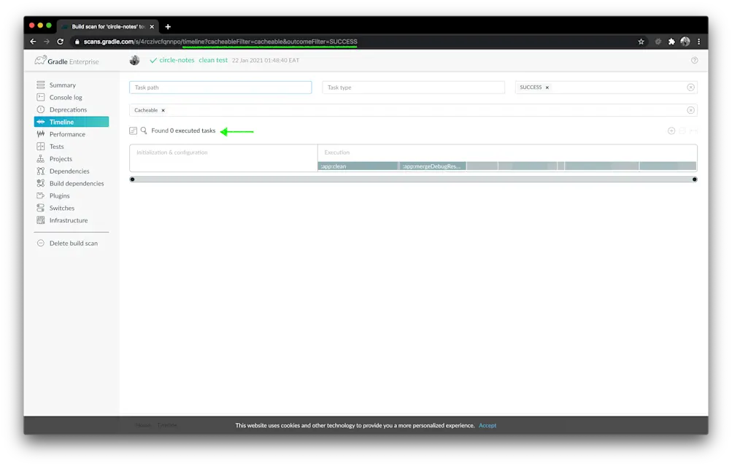Click Initialization & configuration phase
This screenshot has width=732, height=466.
point(172,152)
